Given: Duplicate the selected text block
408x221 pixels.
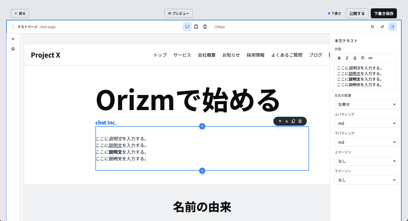Looking at the screenshot, I should (x=293, y=121).
